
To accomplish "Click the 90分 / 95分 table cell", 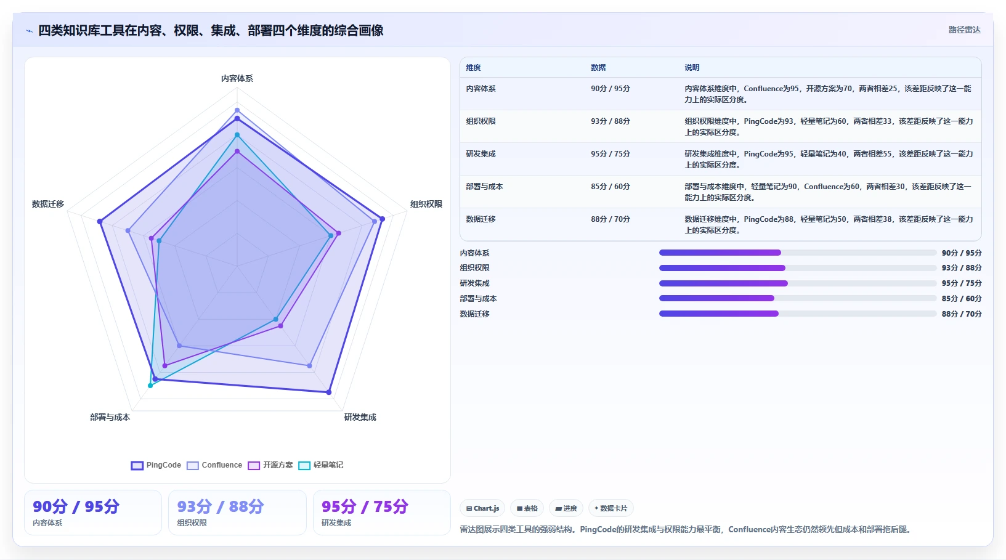I will 610,89.
